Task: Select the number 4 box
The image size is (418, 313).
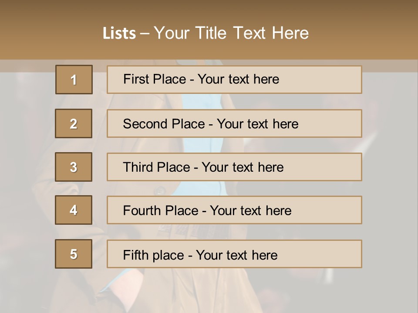Action: point(74,210)
